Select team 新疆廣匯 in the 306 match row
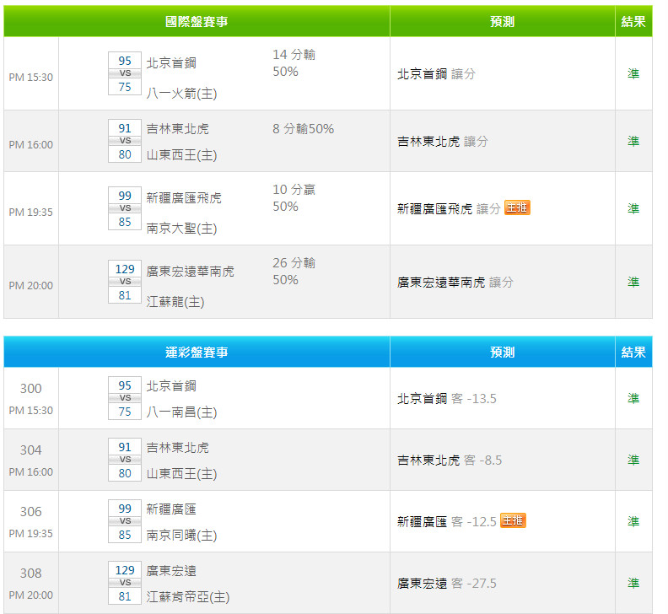Viewport: 668px width, 614px height. point(171,509)
